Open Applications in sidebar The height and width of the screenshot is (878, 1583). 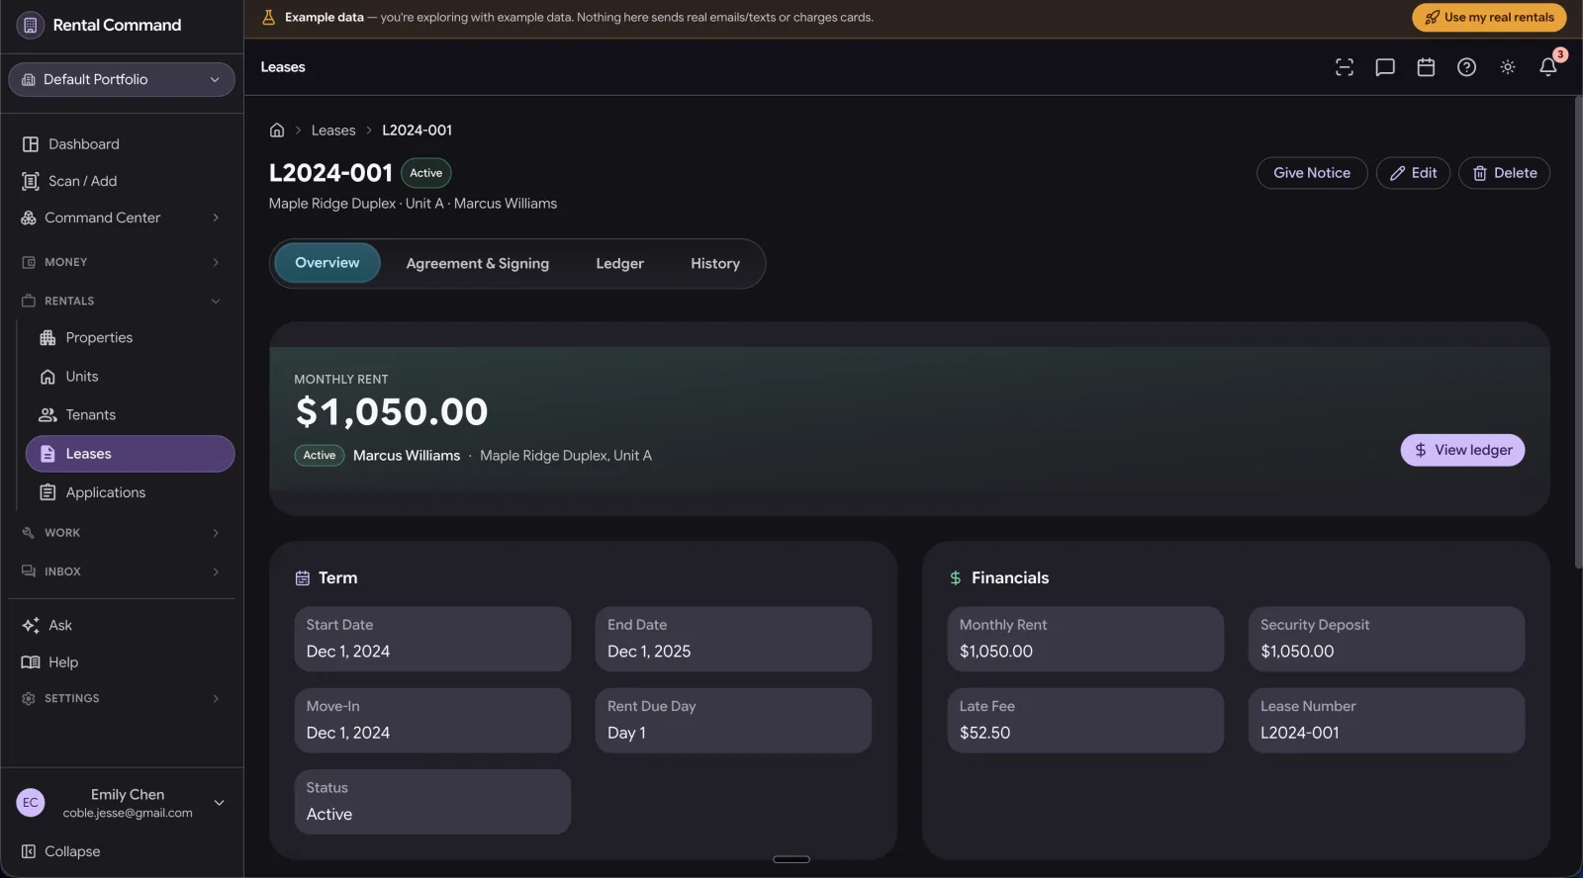click(x=130, y=492)
